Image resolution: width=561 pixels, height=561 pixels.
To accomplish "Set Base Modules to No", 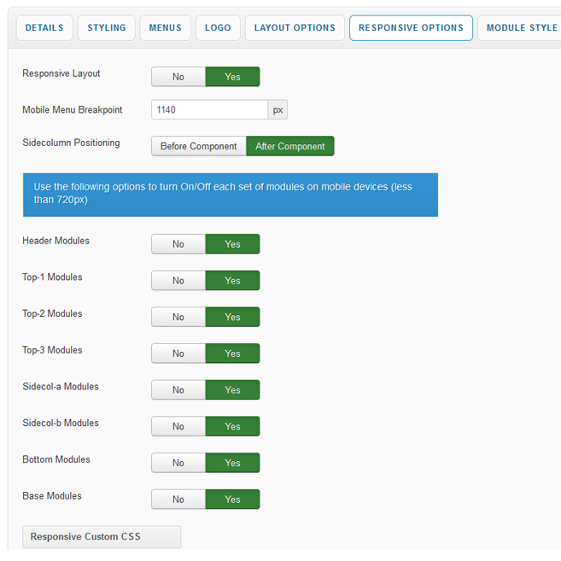I will (x=178, y=500).
